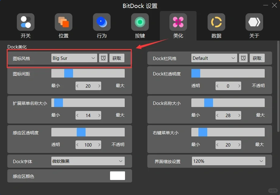This screenshot has height=195, width=280.
Task: Click the 感应区透明度 slider handle
Action: pos(81,132)
